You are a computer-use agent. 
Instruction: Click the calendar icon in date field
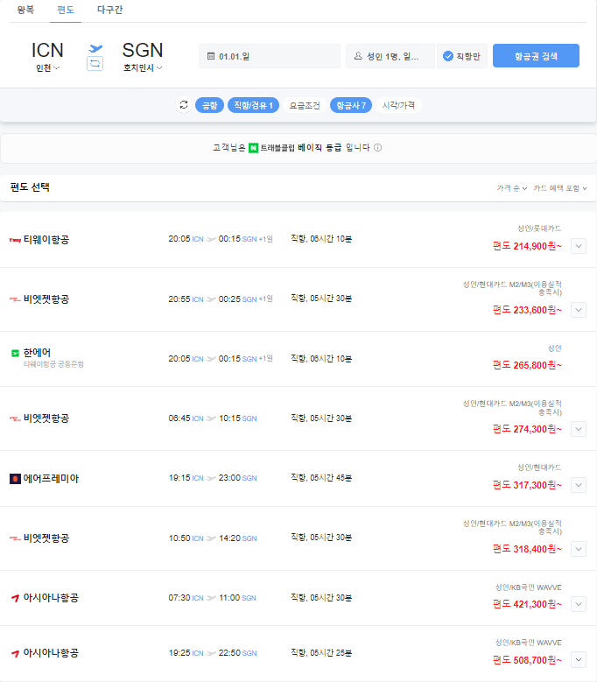click(211, 56)
